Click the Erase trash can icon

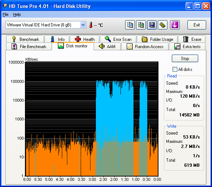pyautogui.click(x=186, y=39)
